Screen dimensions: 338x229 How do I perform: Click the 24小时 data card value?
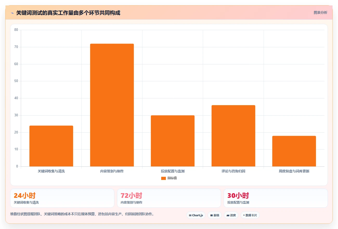point(24,196)
